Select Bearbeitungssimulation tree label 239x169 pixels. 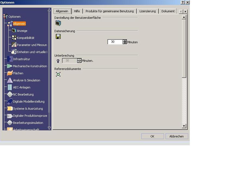point(28,123)
